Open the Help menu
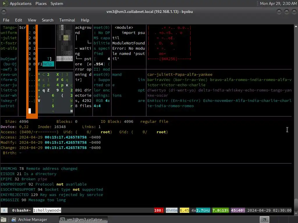This screenshot has height=223, width=298. point(85,20)
